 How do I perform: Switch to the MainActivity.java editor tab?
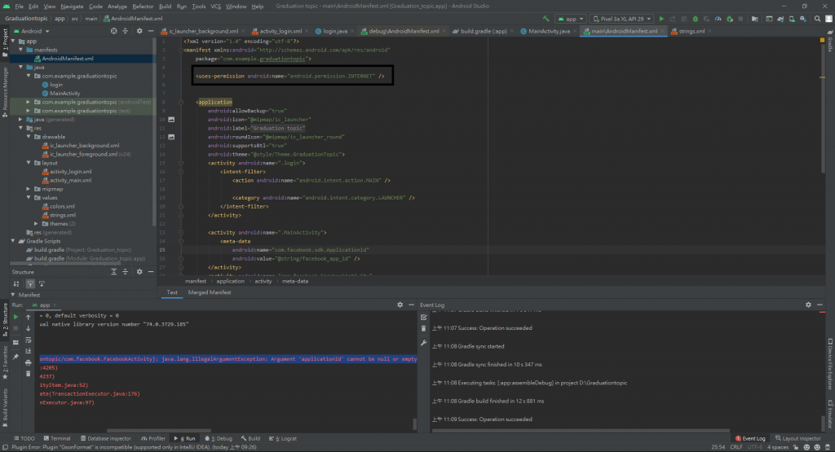pyautogui.click(x=549, y=31)
